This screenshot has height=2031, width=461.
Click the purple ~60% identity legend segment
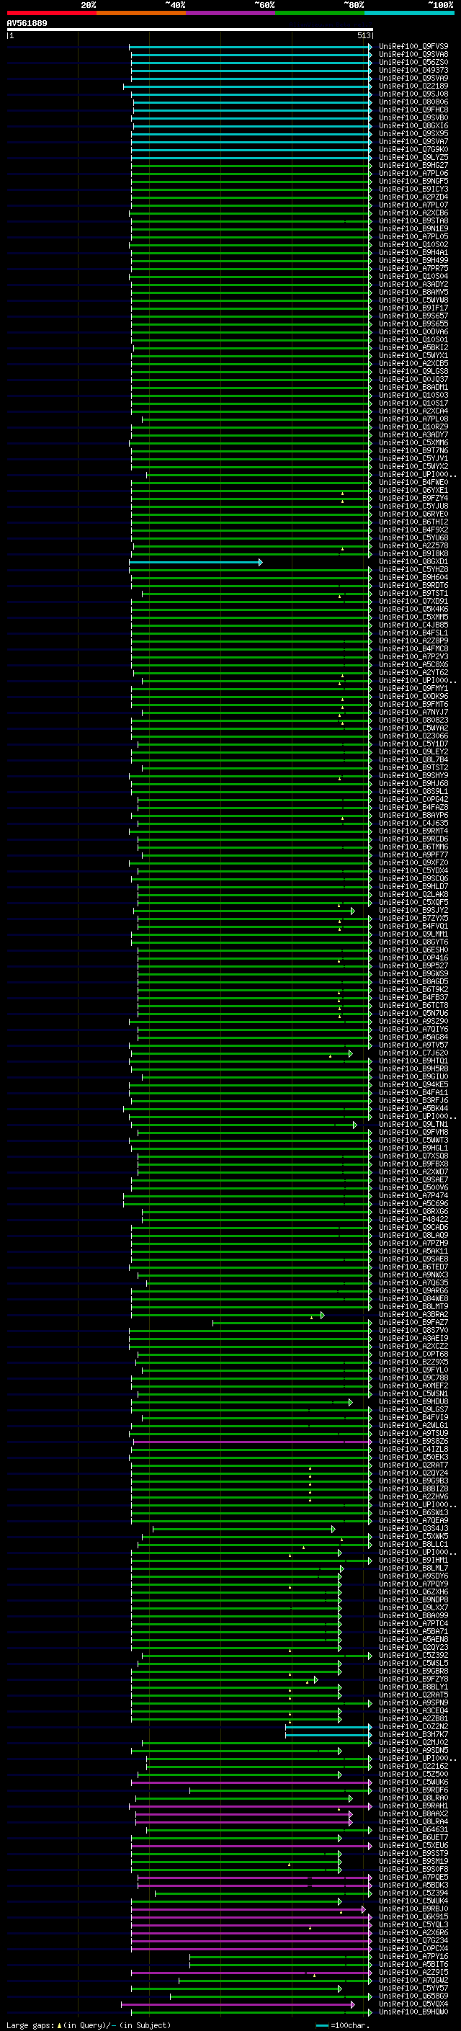click(x=230, y=13)
